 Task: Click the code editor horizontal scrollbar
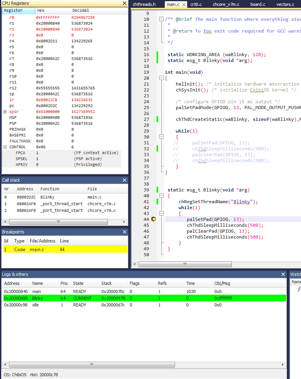pyautogui.click(x=185, y=264)
